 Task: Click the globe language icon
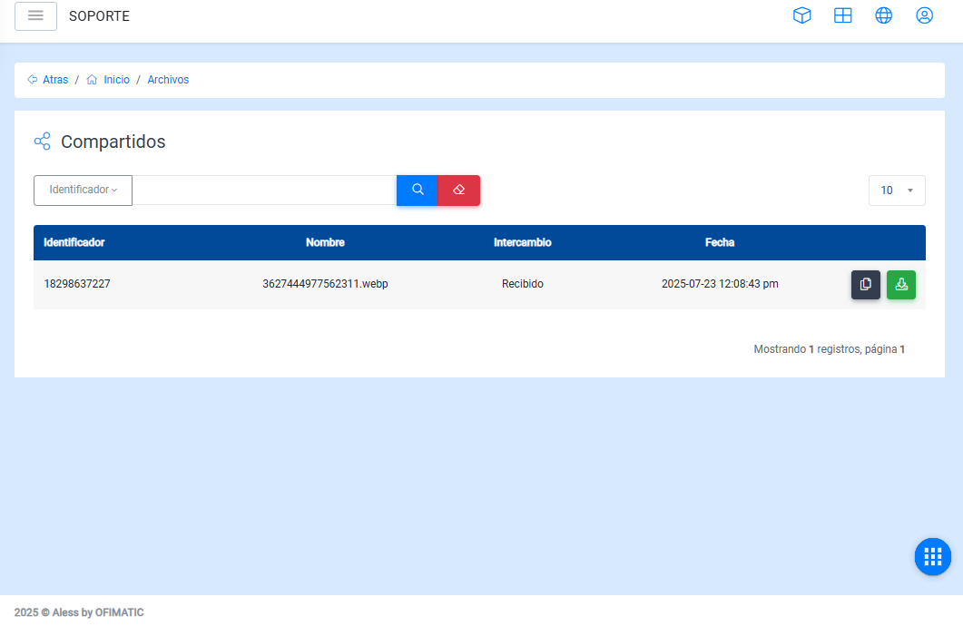[x=883, y=15]
